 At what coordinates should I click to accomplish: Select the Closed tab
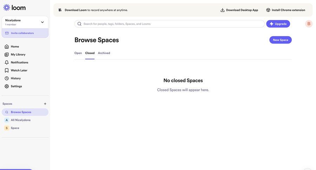90,53
